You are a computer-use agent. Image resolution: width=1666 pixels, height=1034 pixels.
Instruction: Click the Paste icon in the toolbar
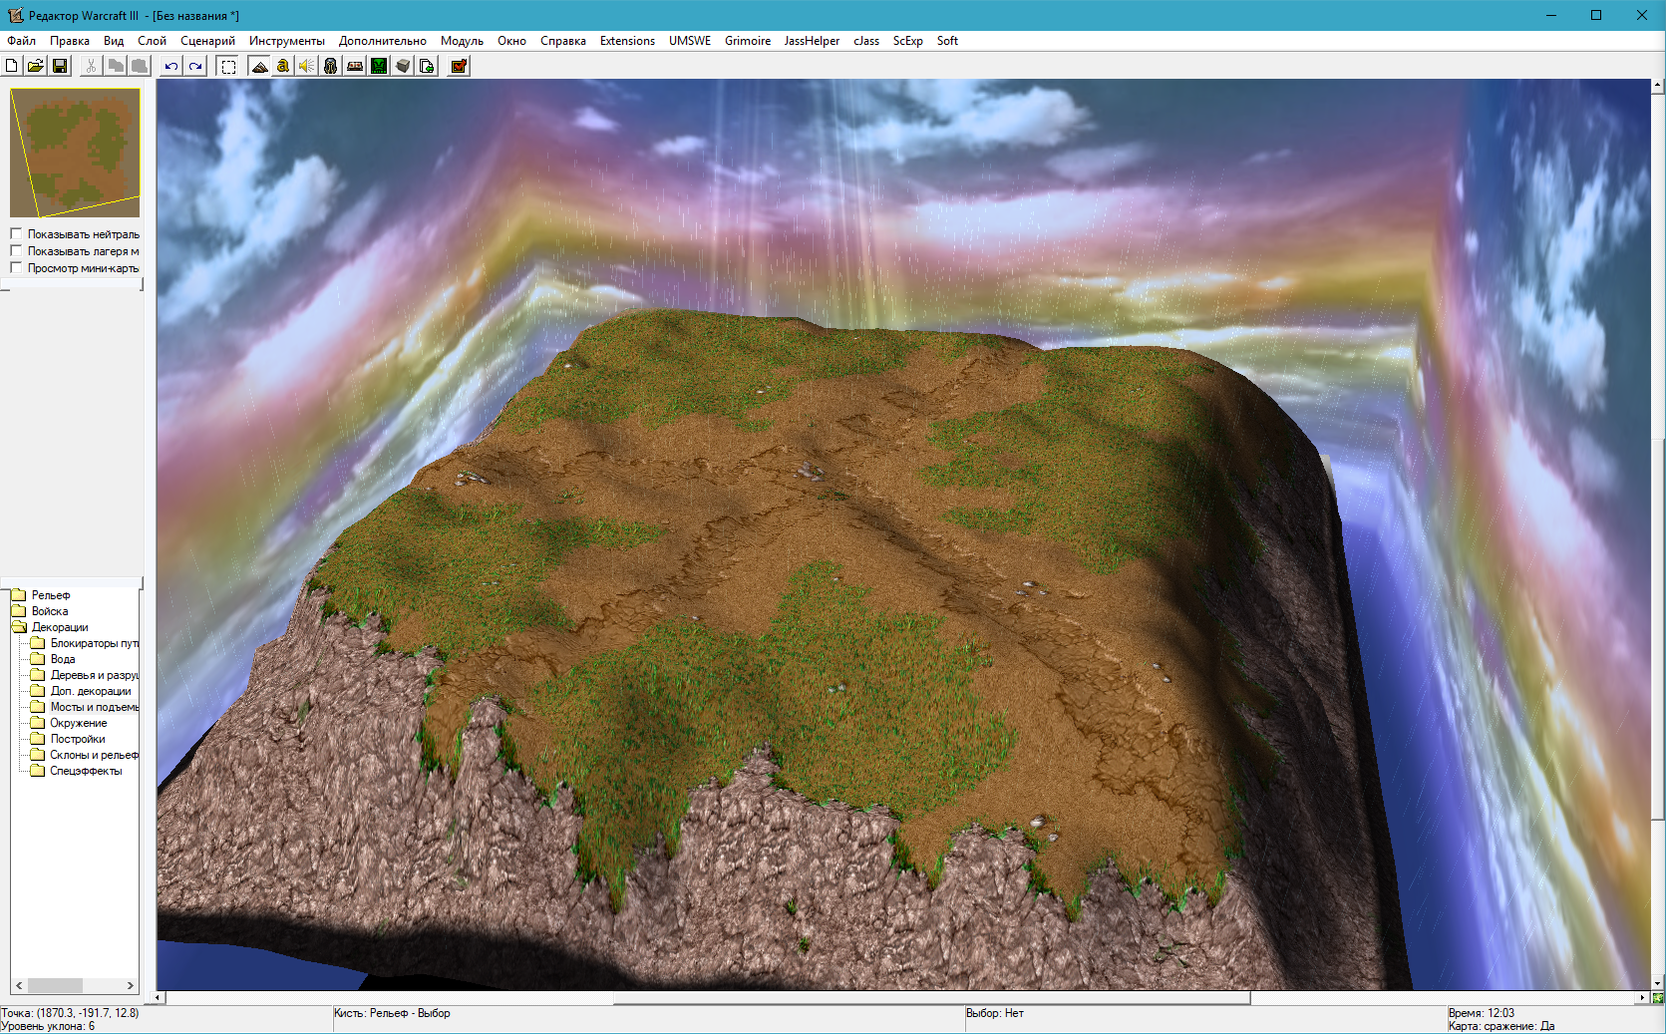click(139, 66)
